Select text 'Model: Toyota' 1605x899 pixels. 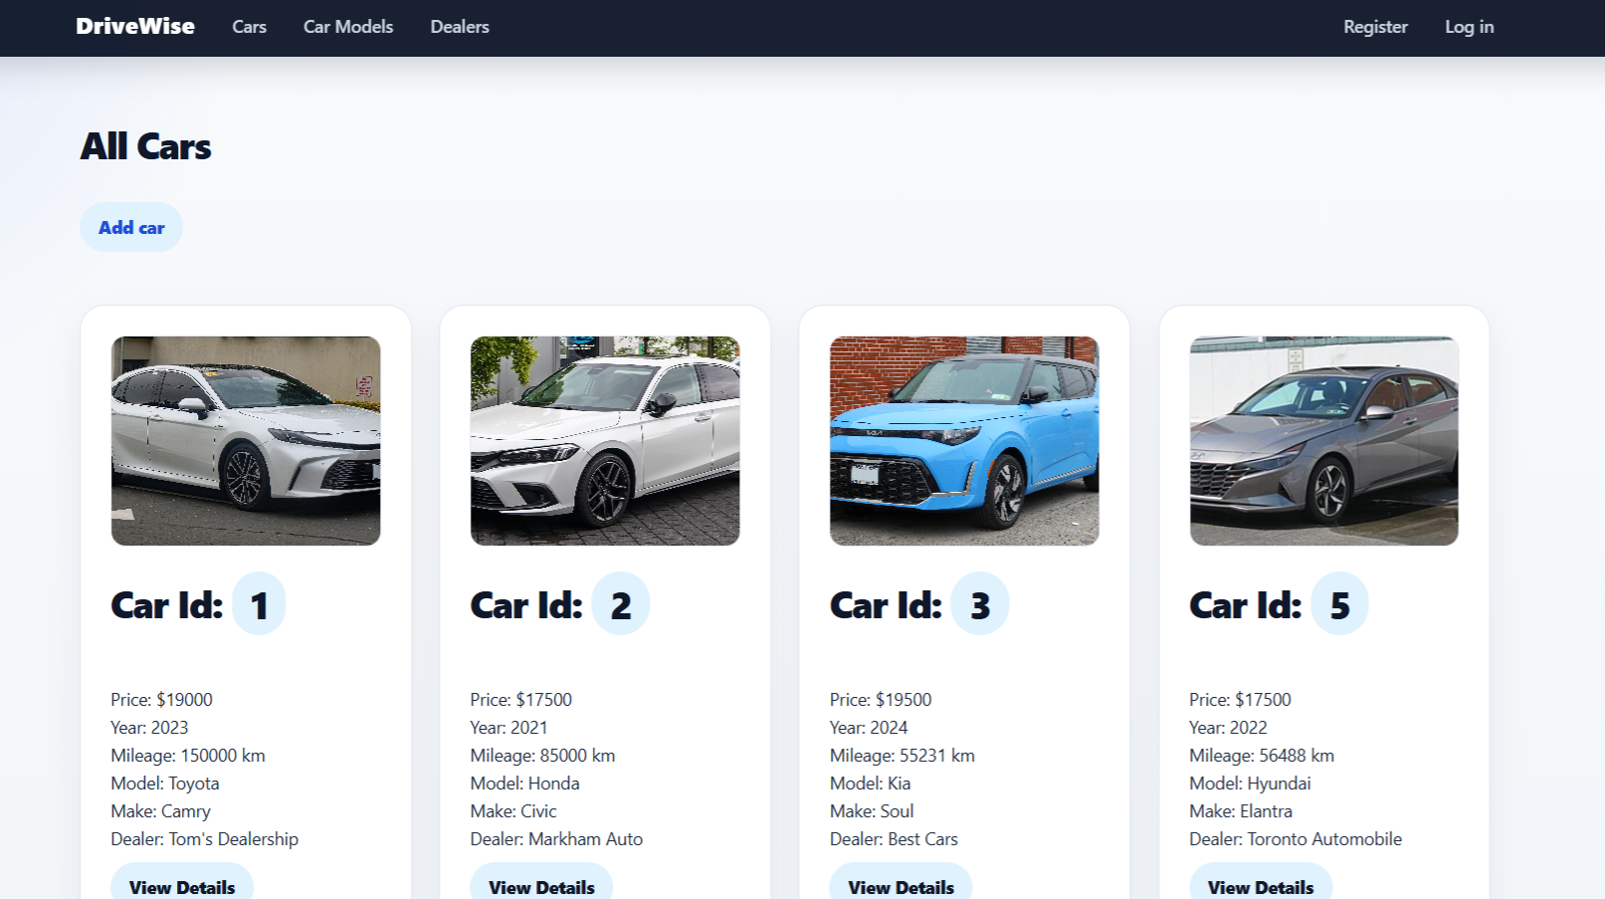(x=165, y=784)
